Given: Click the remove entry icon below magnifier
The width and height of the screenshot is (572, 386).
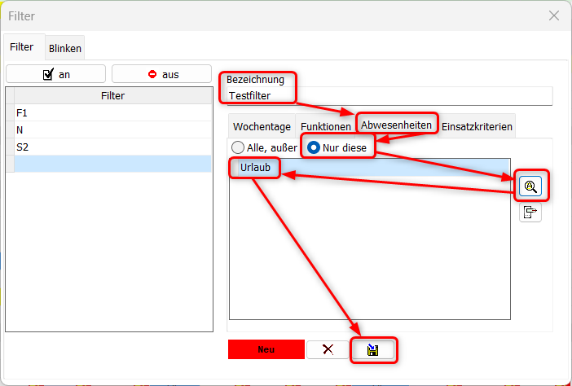Looking at the screenshot, I should click(x=530, y=213).
